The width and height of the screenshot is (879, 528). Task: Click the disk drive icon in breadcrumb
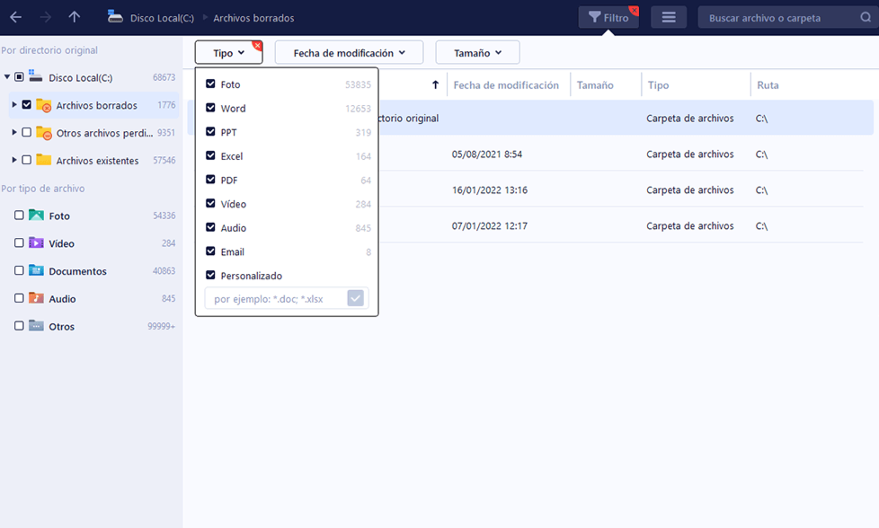[115, 17]
